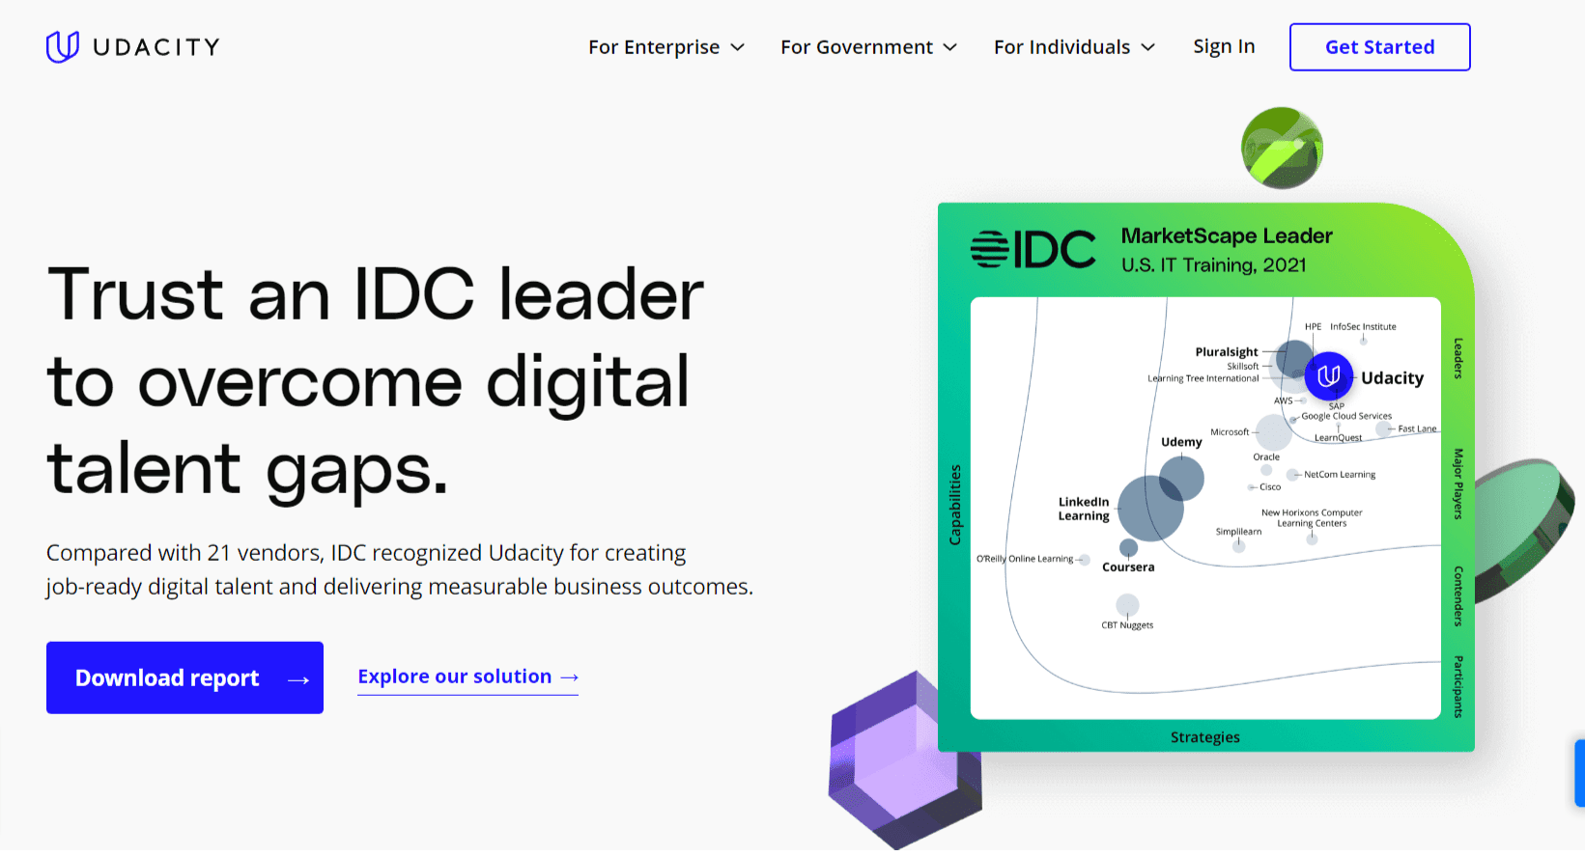Click the Udacity logo icon in header
Image resolution: width=1585 pixels, height=856 pixels.
[x=63, y=46]
